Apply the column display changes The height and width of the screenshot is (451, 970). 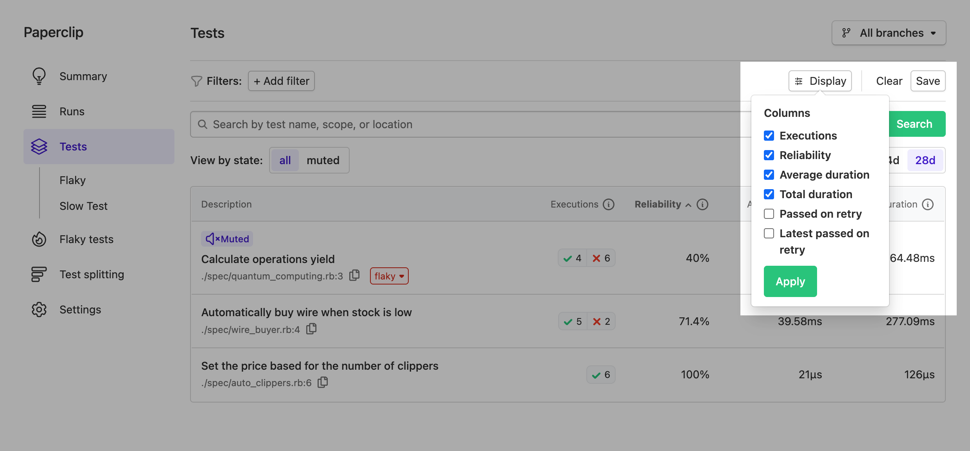tap(790, 281)
